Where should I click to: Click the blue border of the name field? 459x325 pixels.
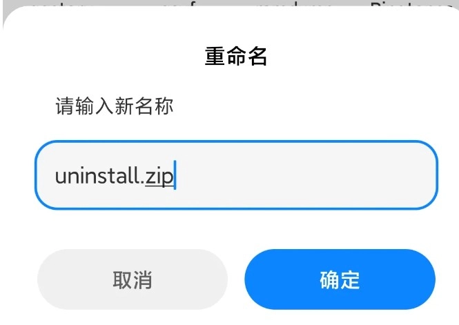tap(236, 141)
